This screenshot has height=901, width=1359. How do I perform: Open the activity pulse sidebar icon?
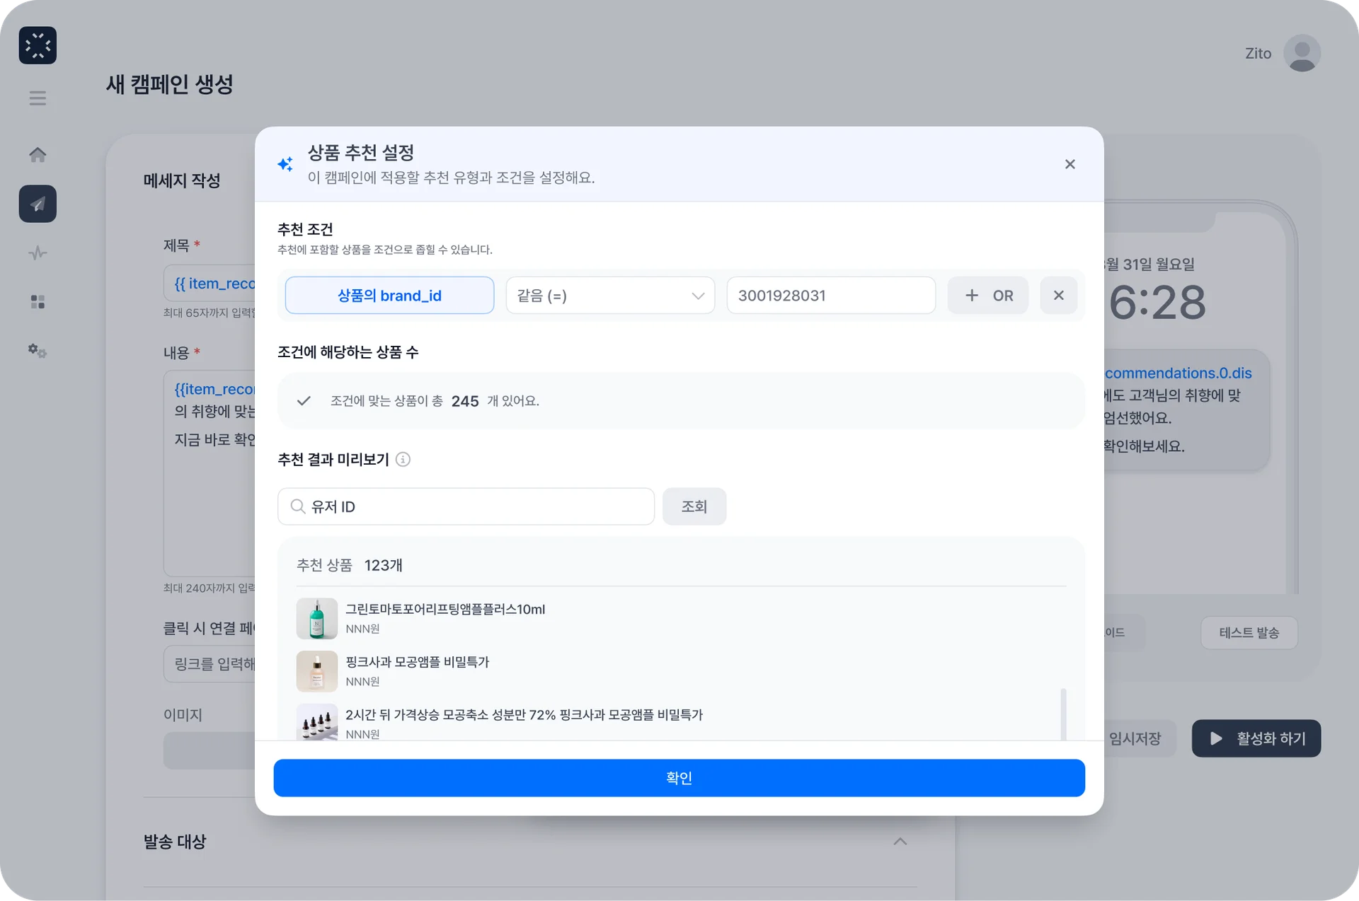click(38, 253)
